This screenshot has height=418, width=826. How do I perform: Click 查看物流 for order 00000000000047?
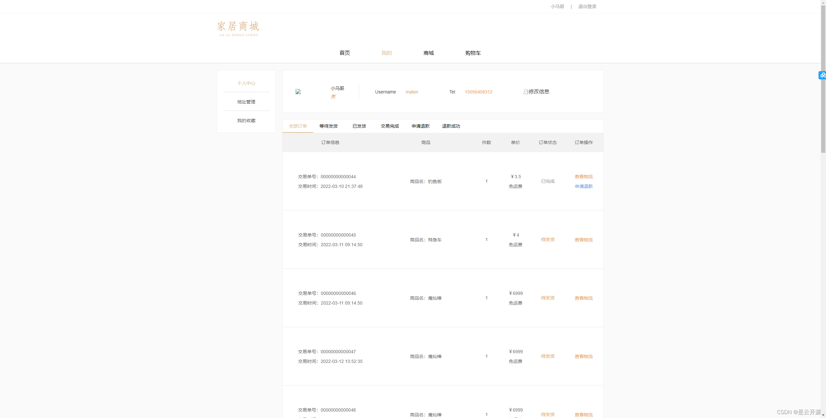click(x=584, y=356)
